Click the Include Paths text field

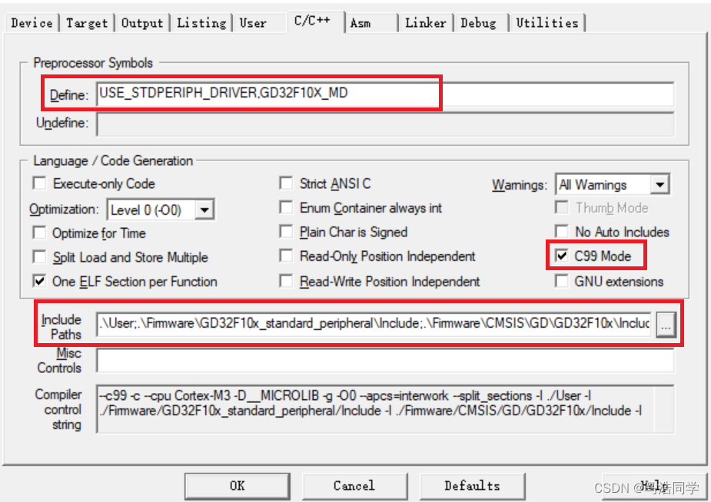point(374,324)
